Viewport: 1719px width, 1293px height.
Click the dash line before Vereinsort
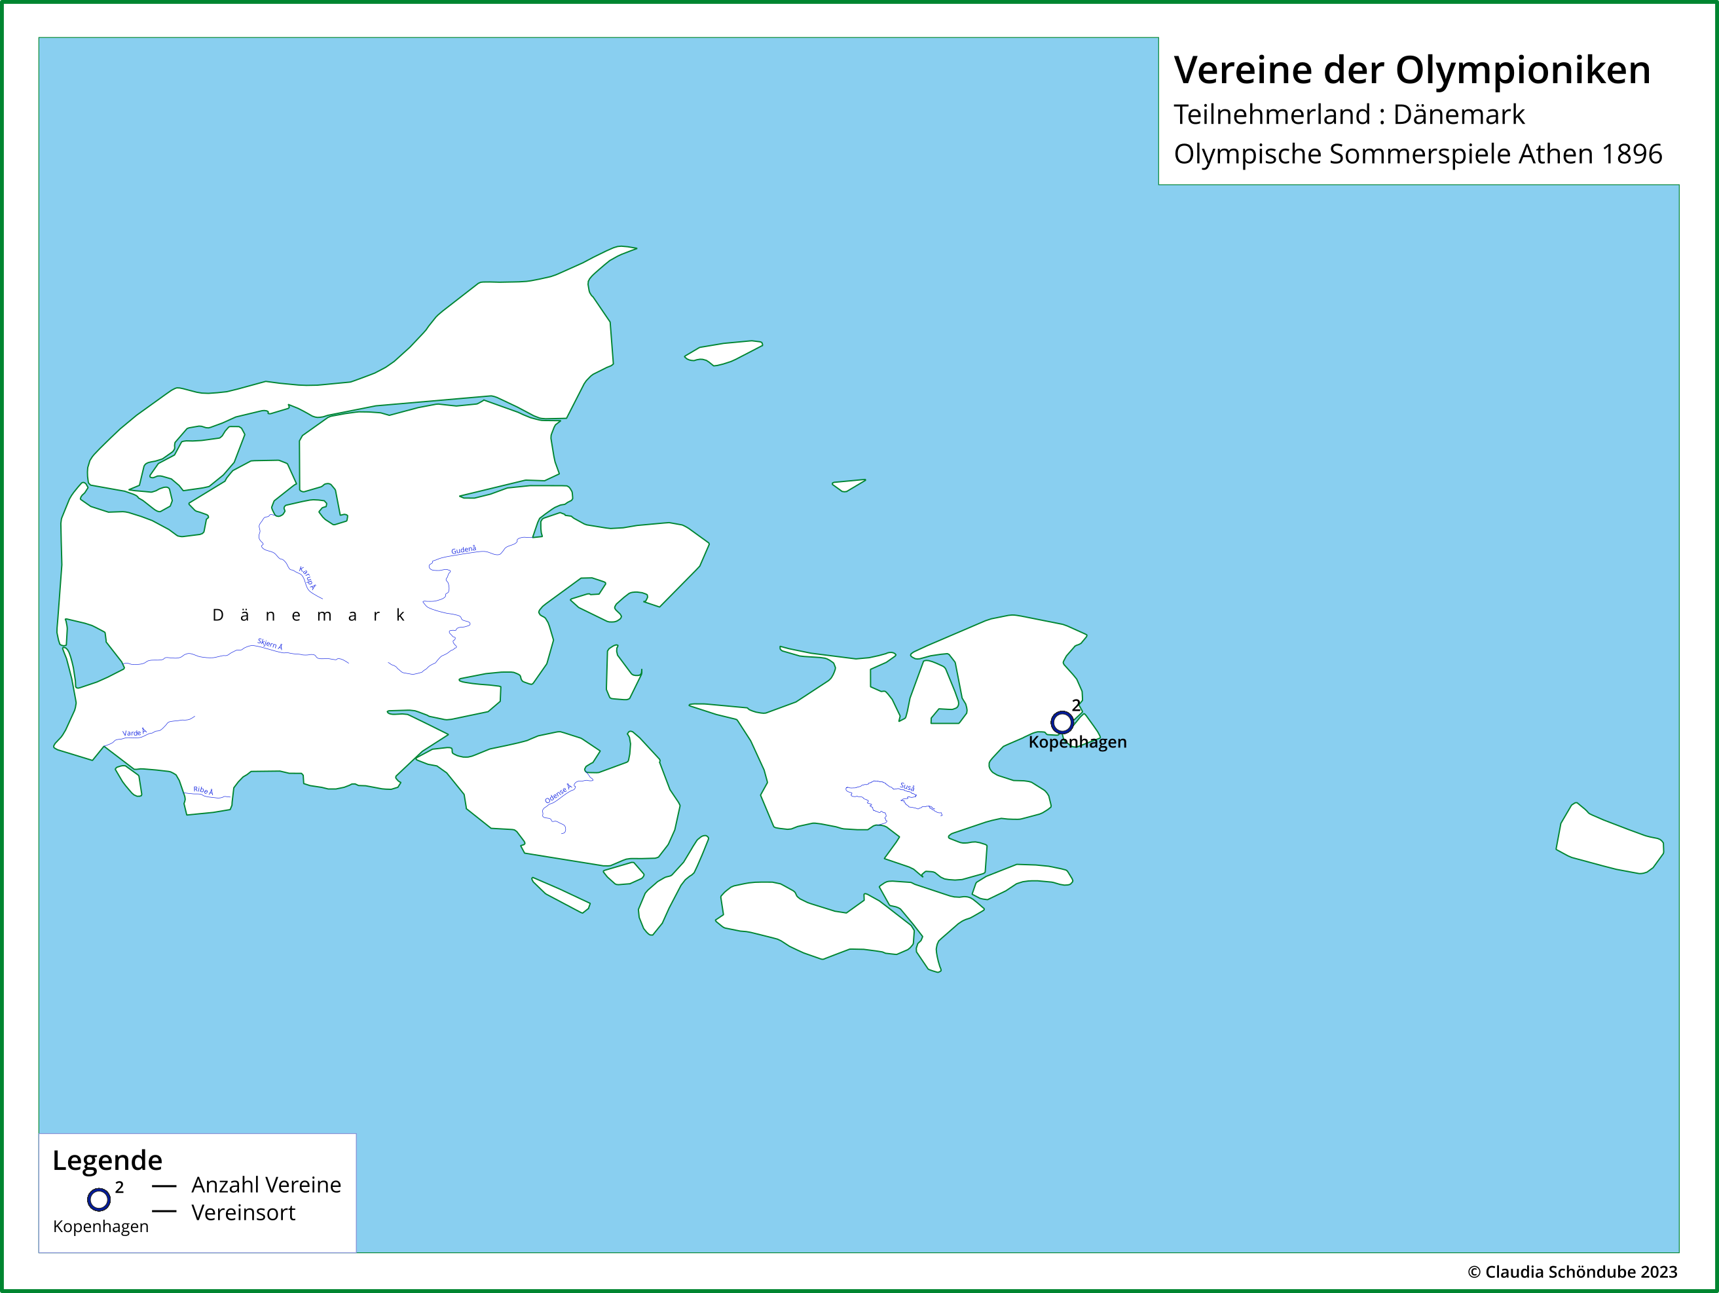(x=164, y=1211)
